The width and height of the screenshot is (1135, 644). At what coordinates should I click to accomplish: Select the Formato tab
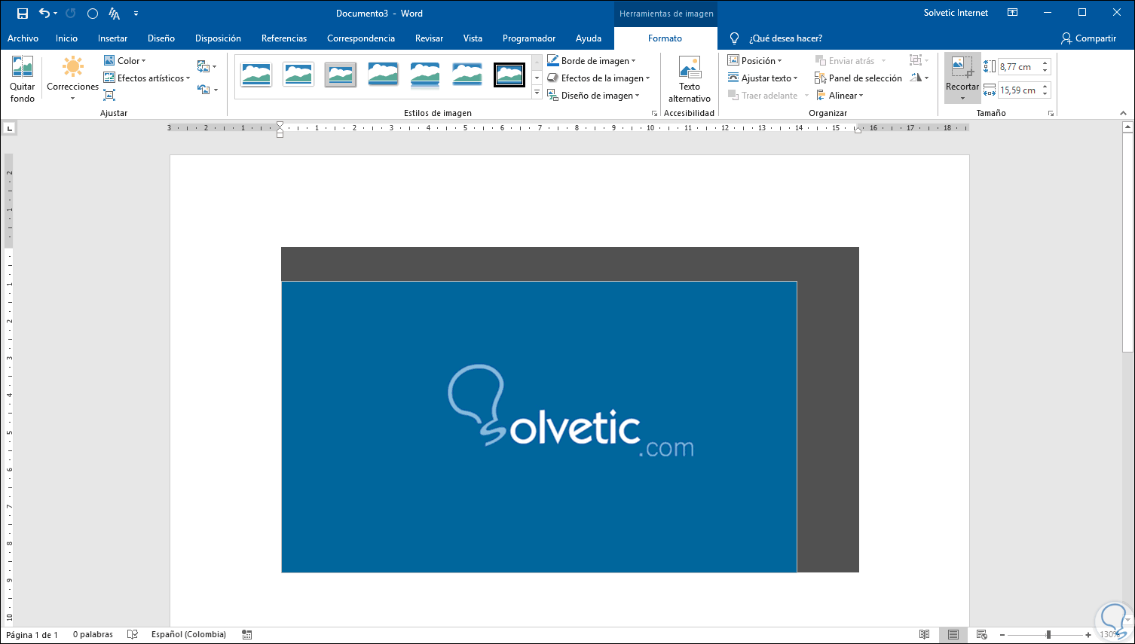pos(665,38)
